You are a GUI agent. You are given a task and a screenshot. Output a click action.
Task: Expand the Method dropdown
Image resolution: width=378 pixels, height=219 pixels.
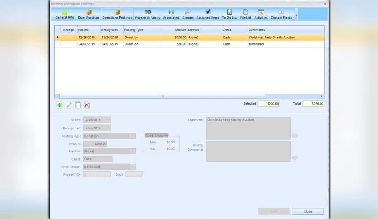[132, 152]
